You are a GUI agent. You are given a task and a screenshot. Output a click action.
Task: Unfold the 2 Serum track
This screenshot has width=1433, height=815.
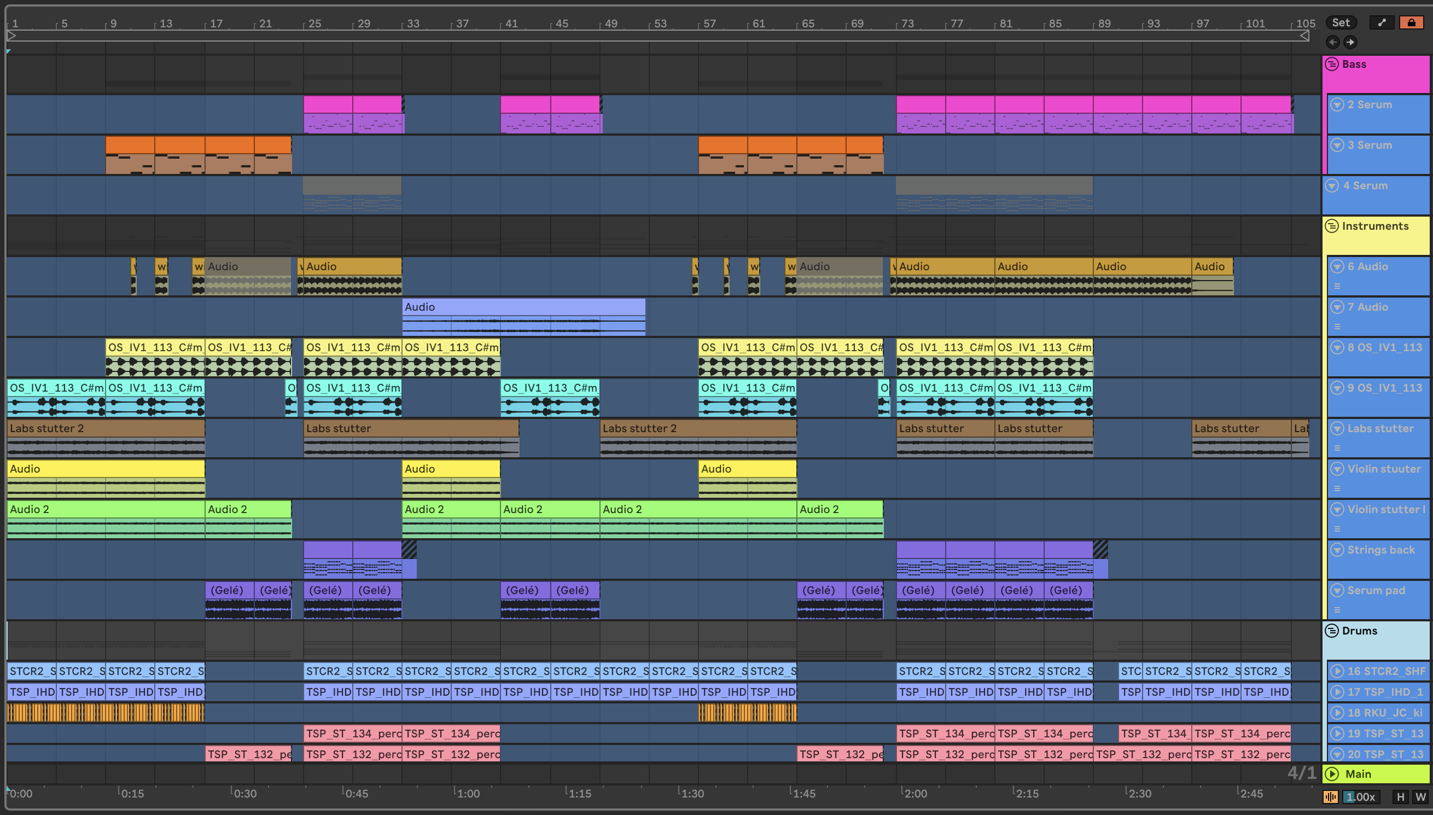[x=1337, y=104]
